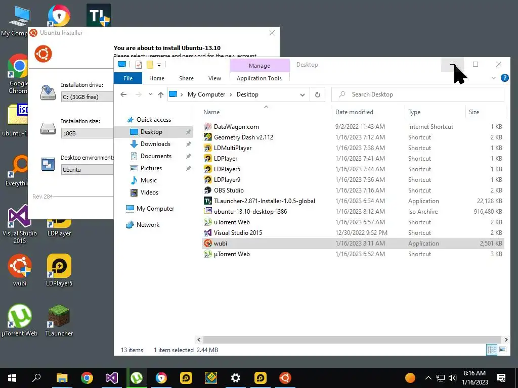Screen dimensions: 518x388
Task: Click the Ubuntu Installer taskbar icon
Action: coord(285,378)
